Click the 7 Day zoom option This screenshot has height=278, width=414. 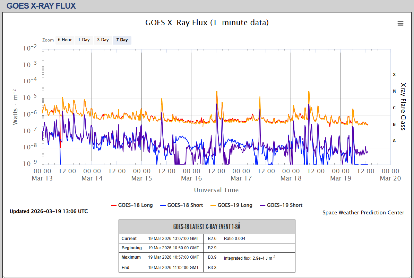(x=122, y=40)
